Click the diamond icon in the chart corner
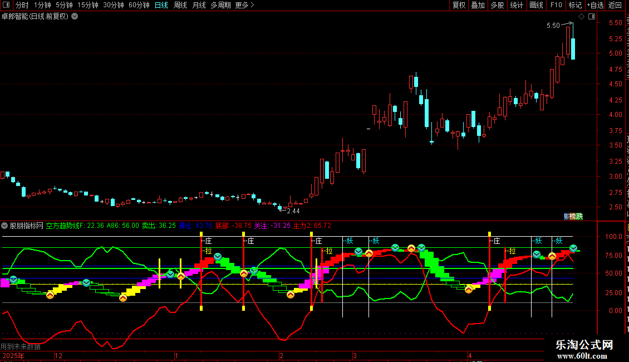This screenshot has height=362, width=629. pyautogui.click(x=581, y=17)
